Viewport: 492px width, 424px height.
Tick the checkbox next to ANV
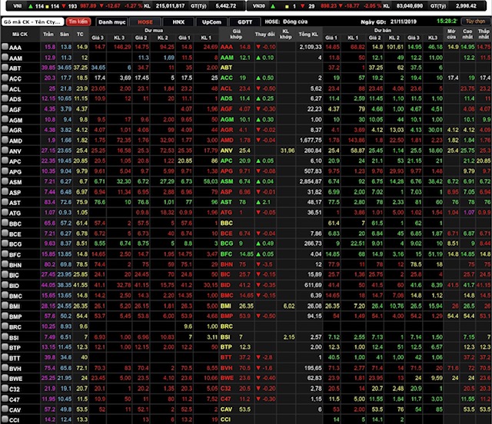pyautogui.click(x=5, y=151)
